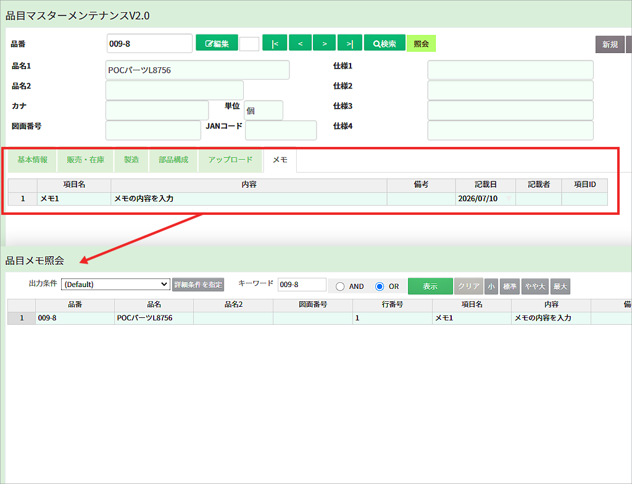Go to previous record with < button
This screenshot has width=632, height=484.
[x=301, y=43]
